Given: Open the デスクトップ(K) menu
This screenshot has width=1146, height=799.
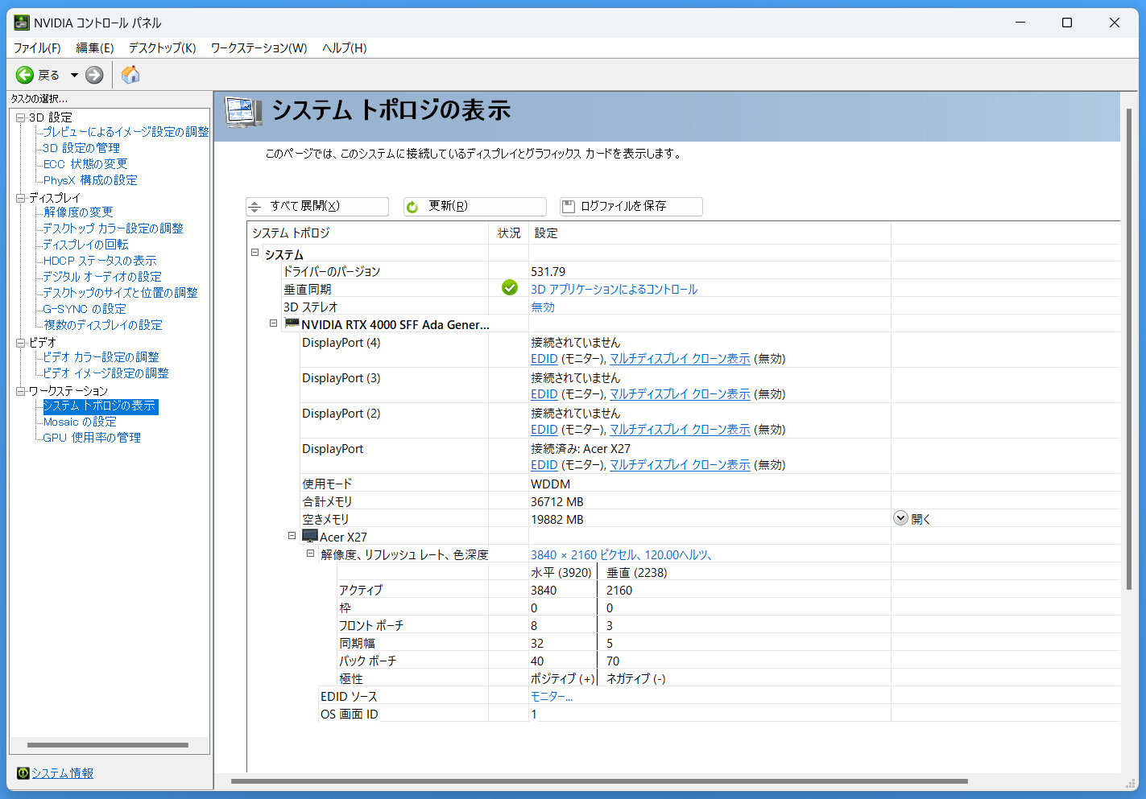Looking at the screenshot, I should click(163, 48).
